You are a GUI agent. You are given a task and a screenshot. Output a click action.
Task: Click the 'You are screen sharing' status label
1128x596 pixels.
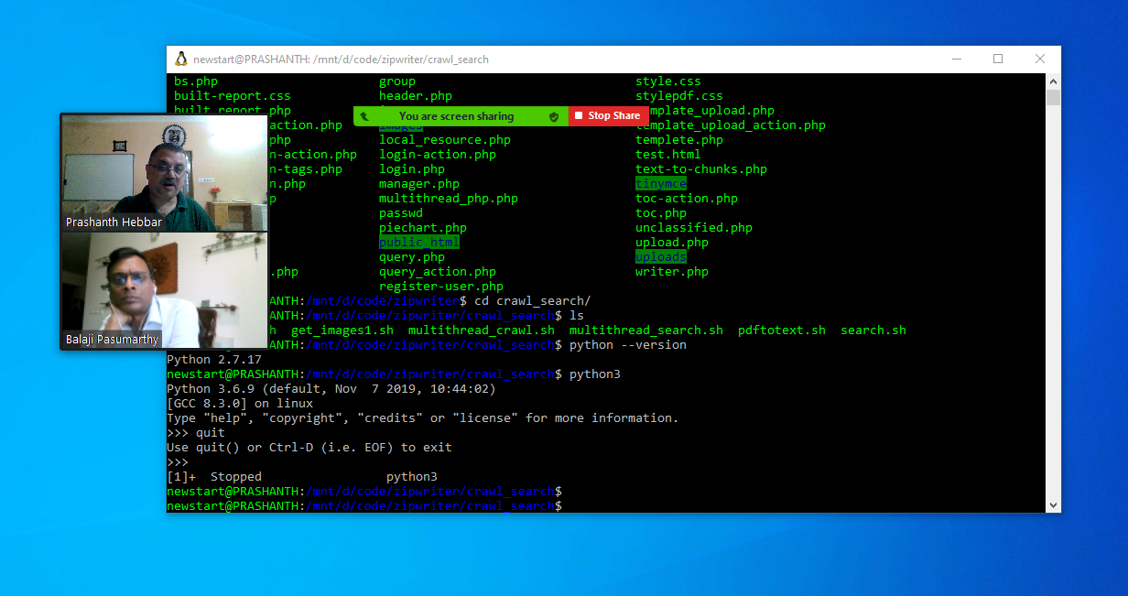456,116
